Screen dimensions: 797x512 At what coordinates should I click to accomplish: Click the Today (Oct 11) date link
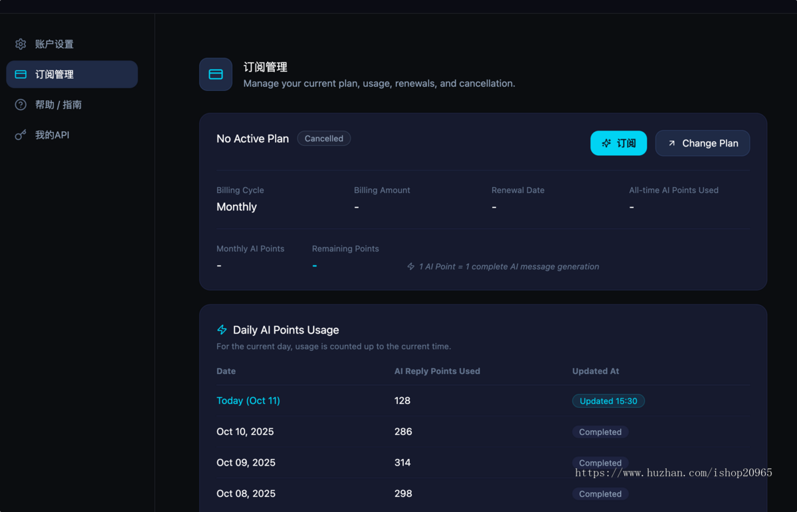point(248,401)
